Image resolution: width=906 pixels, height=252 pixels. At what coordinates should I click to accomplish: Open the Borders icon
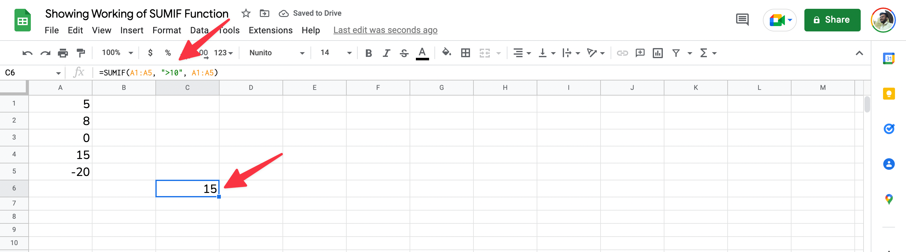[466, 53]
